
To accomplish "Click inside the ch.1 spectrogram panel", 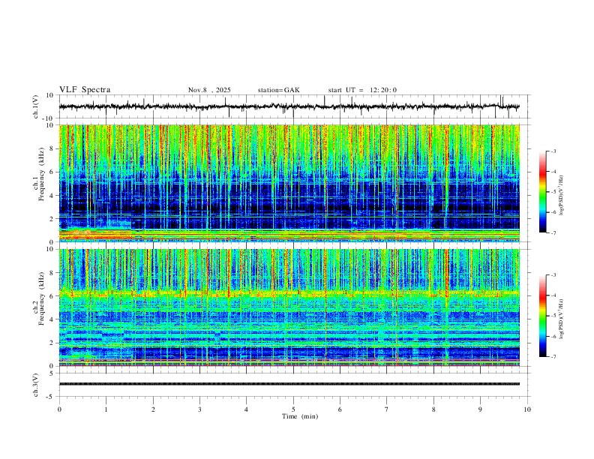I will point(289,183).
